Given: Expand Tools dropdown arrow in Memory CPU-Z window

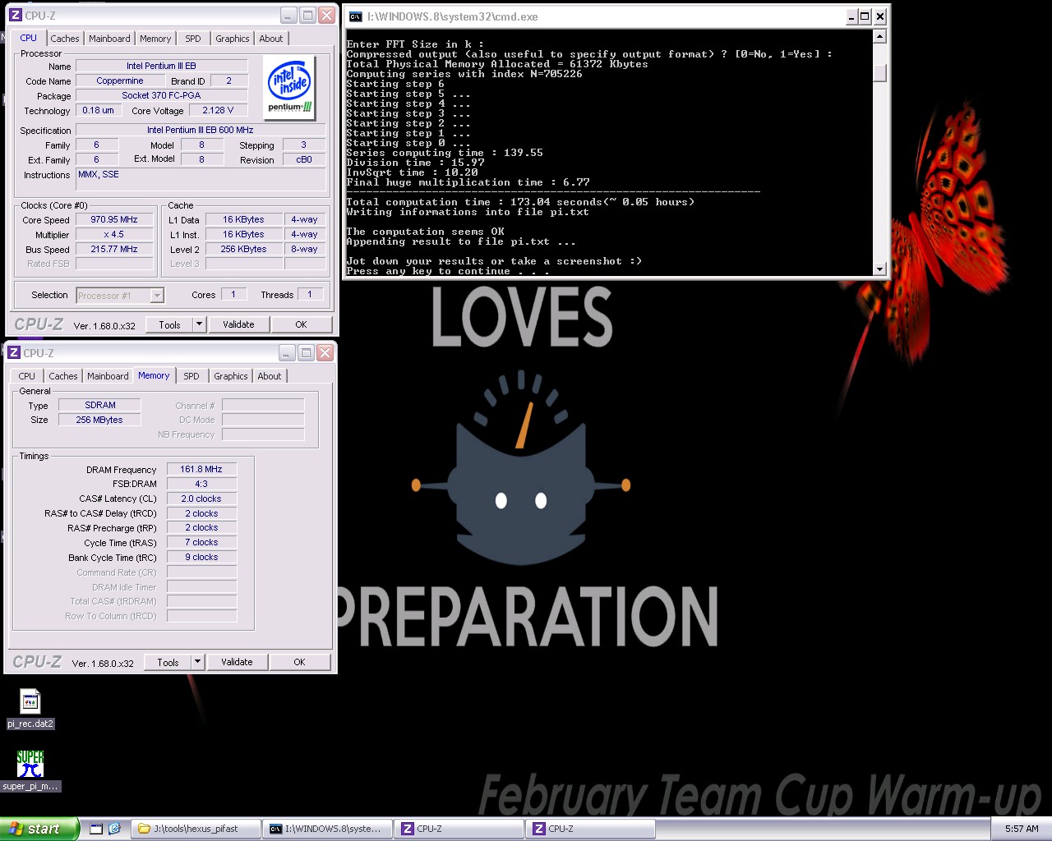Looking at the screenshot, I should click(197, 662).
